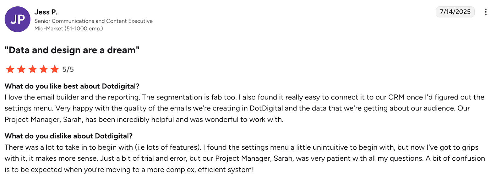Click the "What do you dislike about Dotdigital?" heading
The height and width of the screenshot is (179, 491).
pos(68,136)
